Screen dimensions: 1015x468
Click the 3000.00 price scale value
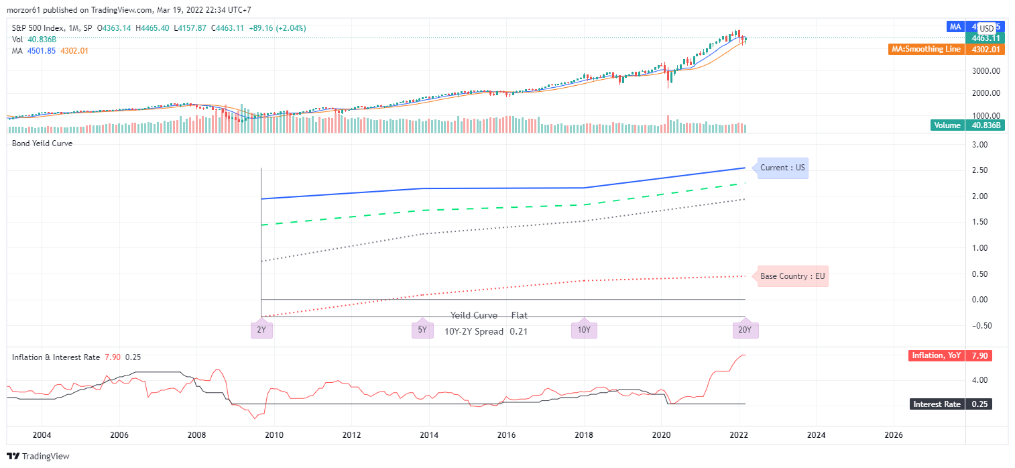point(986,70)
